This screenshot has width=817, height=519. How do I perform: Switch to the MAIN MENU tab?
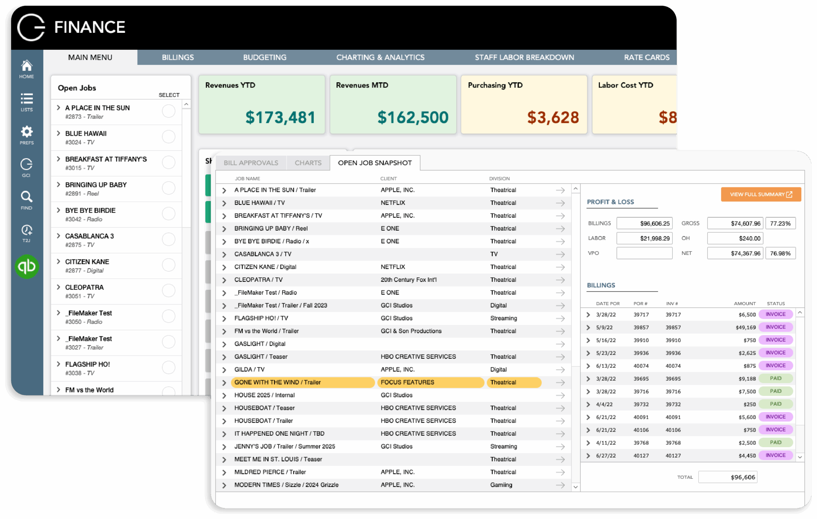click(90, 57)
